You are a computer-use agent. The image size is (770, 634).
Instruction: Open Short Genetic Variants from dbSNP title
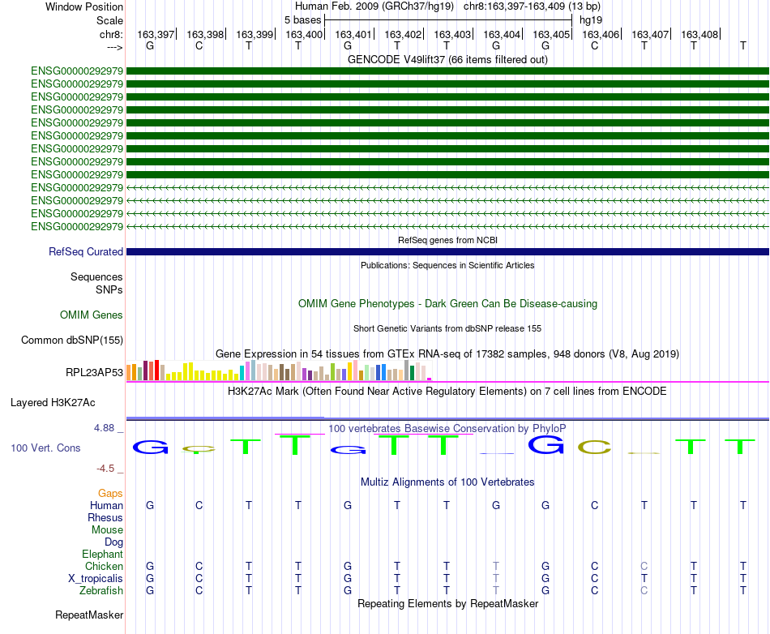click(x=447, y=328)
